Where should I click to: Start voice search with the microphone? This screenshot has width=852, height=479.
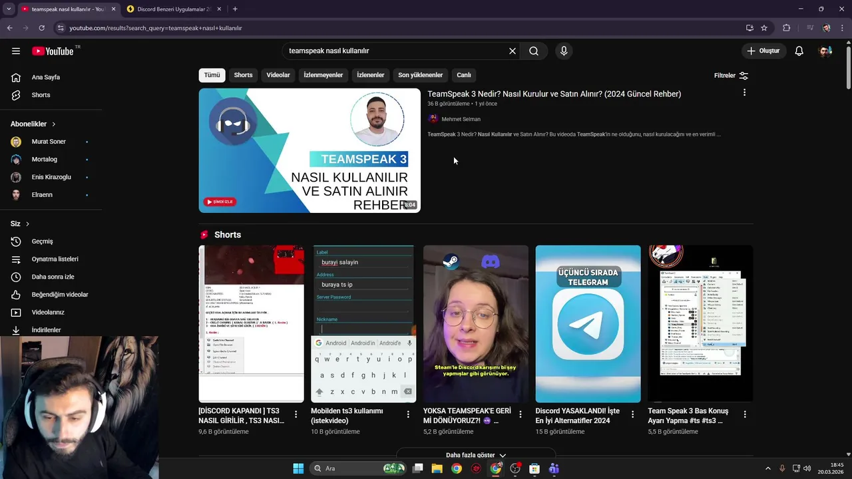[564, 51]
